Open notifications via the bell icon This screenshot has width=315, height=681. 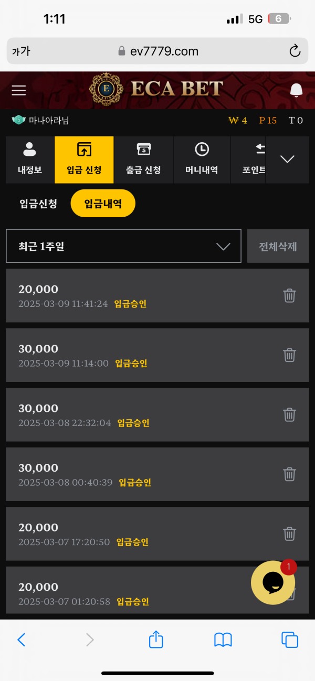tap(296, 90)
